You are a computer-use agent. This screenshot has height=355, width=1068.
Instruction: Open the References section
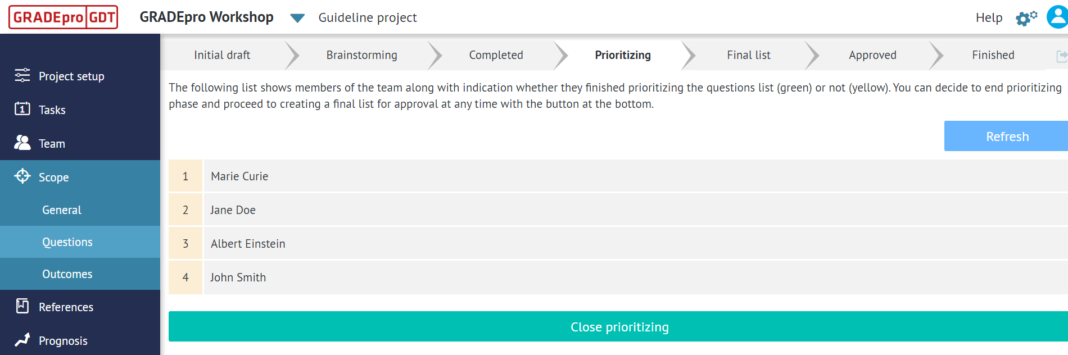tap(66, 307)
